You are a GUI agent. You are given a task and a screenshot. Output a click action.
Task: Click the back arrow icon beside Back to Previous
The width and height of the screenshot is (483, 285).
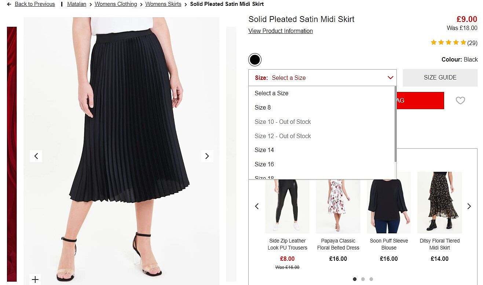[9, 4]
